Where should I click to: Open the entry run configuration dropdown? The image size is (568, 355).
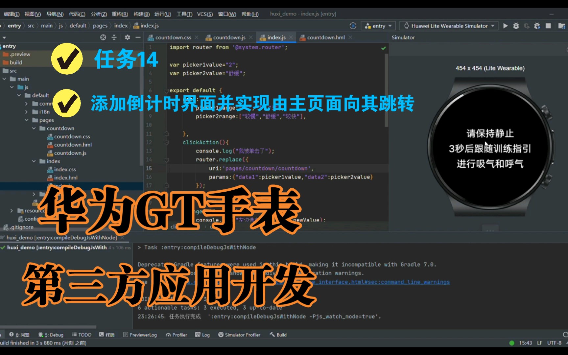point(378,26)
